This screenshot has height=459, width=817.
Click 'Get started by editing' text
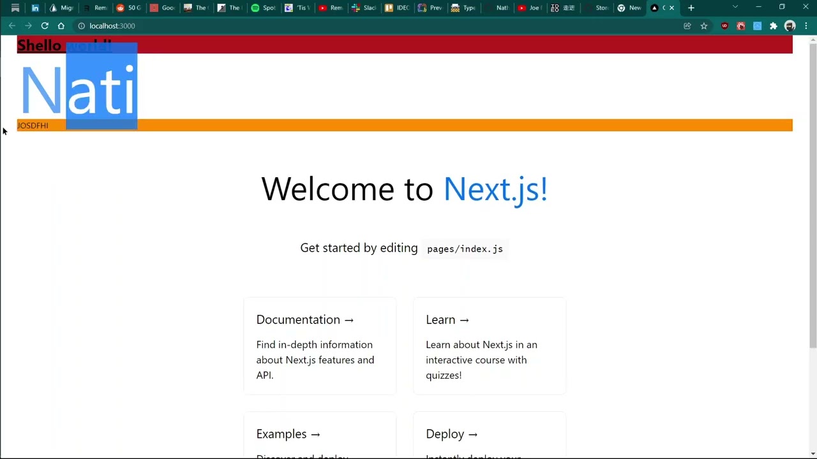point(359,248)
